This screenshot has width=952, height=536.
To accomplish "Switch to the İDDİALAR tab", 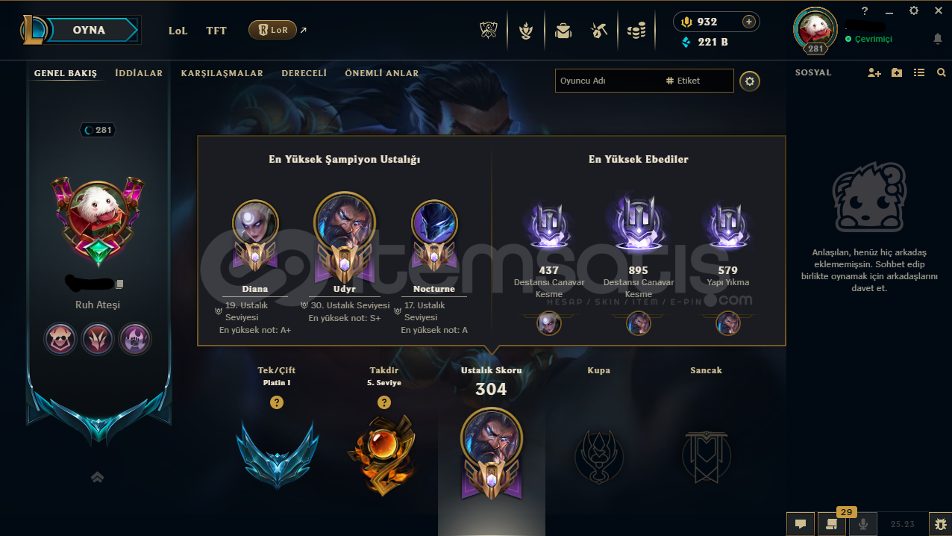I will (x=139, y=73).
